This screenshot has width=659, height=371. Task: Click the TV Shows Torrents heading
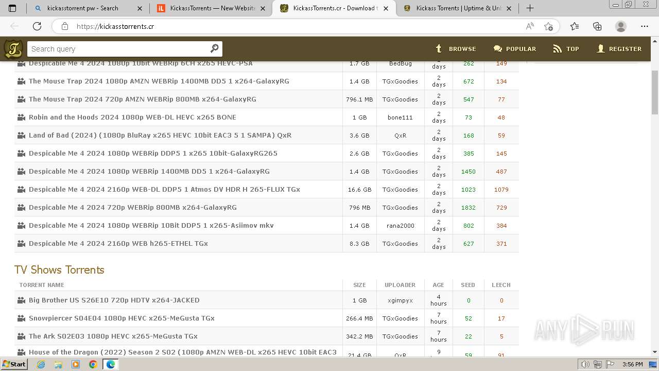[x=59, y=270]
